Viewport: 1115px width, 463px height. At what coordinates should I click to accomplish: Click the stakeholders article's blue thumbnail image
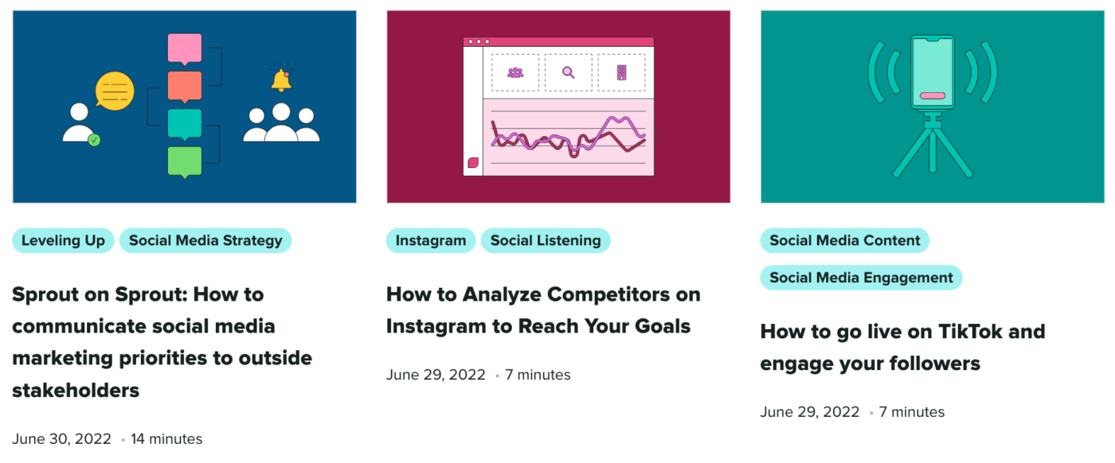185,106
